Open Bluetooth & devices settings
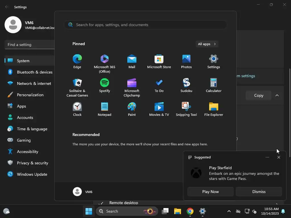The width and height of the screenshot is (291, 218). click(x=30, y=72)
